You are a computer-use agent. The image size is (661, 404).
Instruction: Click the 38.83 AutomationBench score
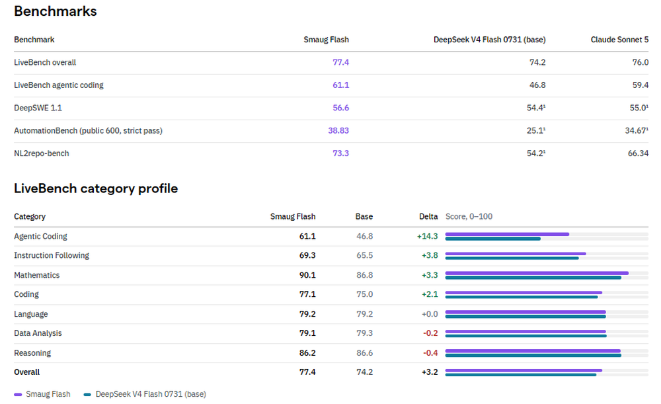pos(338,131)
